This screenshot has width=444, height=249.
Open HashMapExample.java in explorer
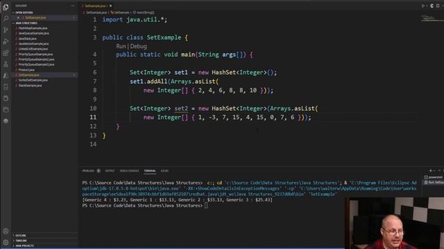33,28
